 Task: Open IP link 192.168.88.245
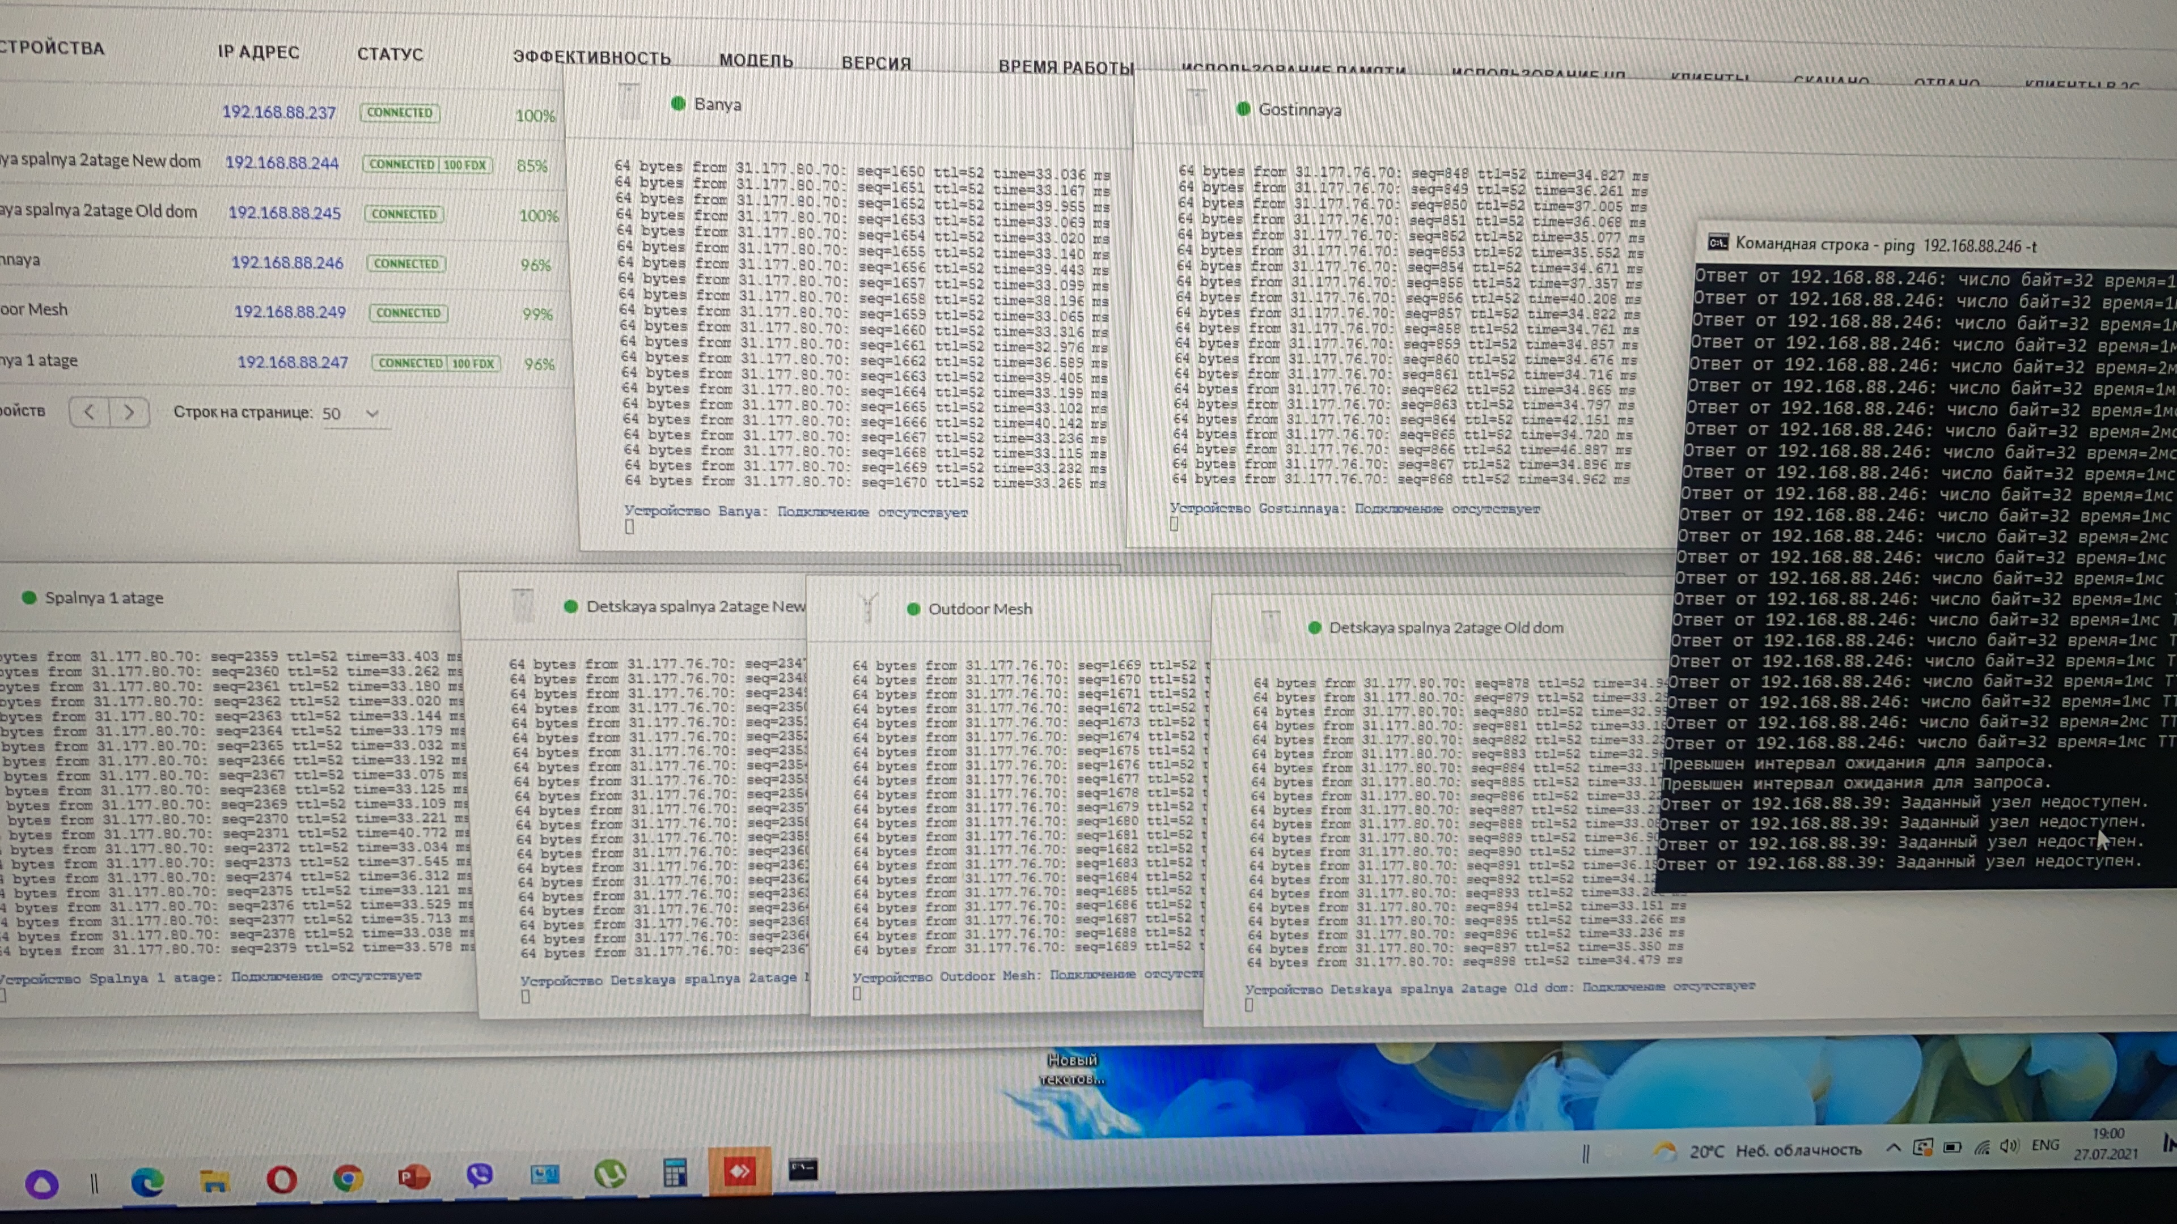(x=285, y=212)
